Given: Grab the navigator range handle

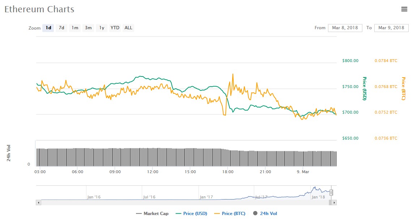Looking at the screenshot, I should point(331,193).
